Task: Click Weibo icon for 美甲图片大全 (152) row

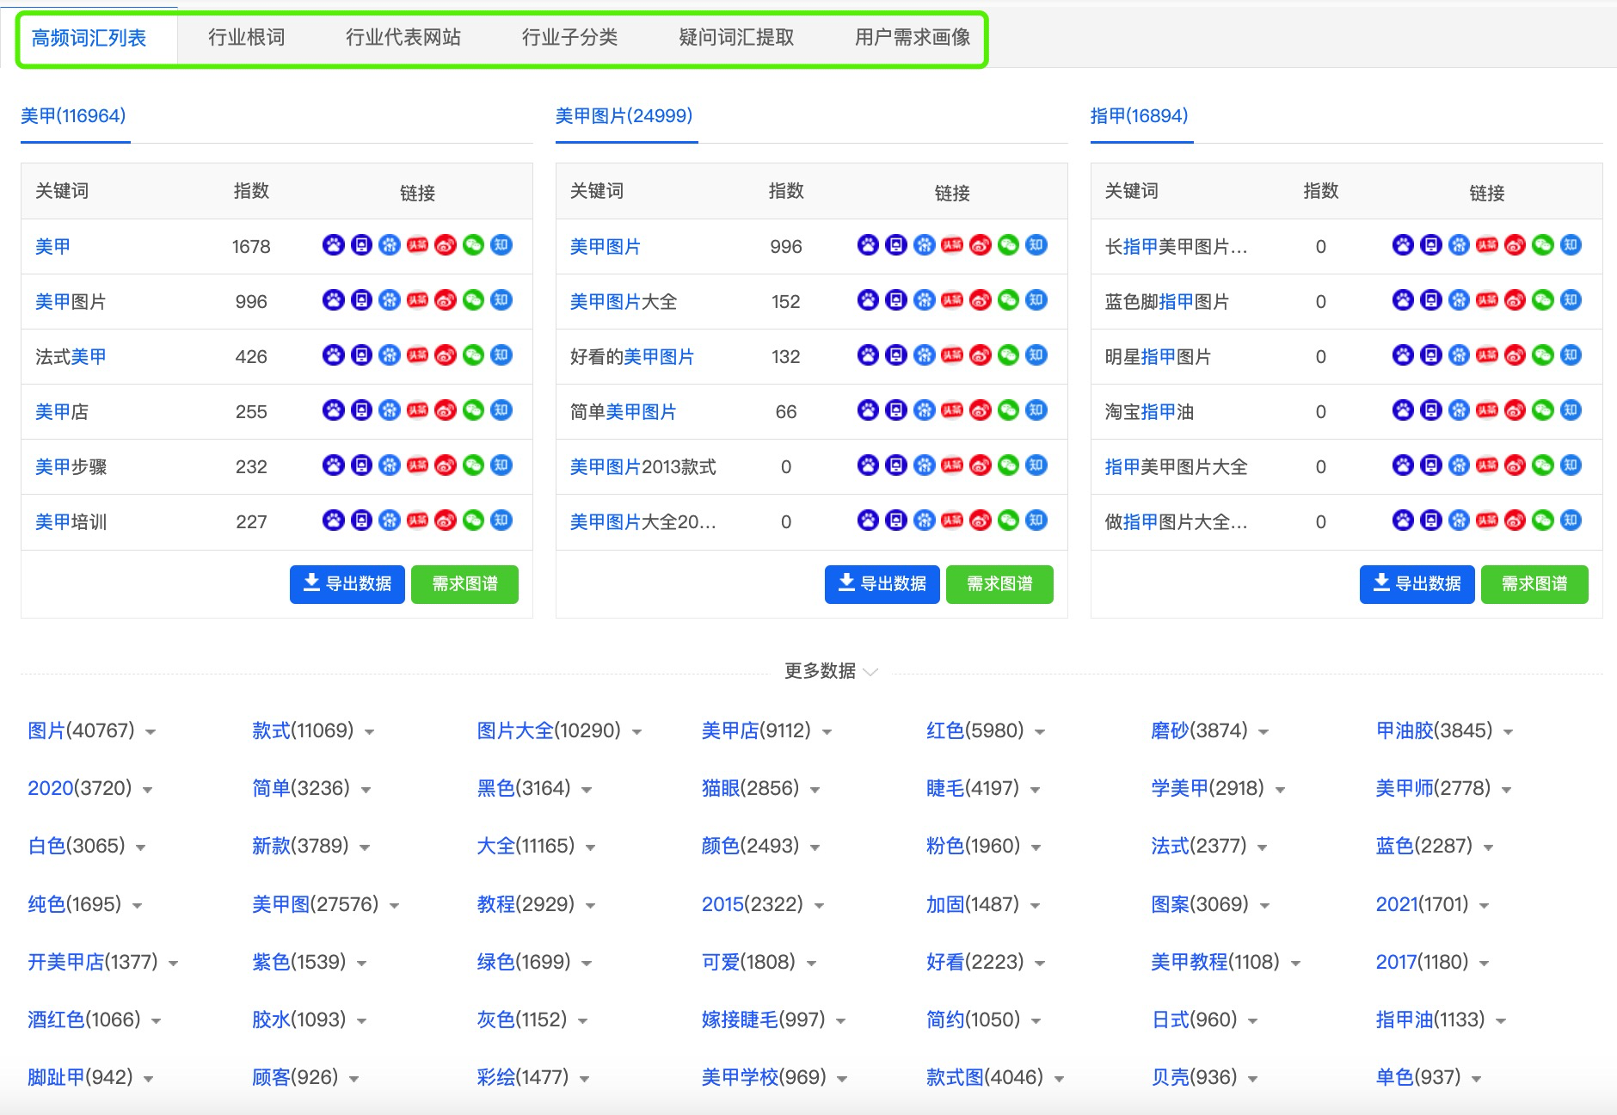Action: click(981, 300)
